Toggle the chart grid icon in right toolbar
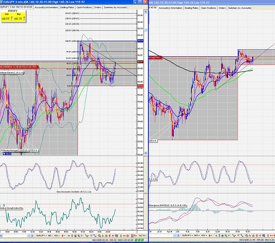The height and width of the screenshot is (243, 275). 222,236
